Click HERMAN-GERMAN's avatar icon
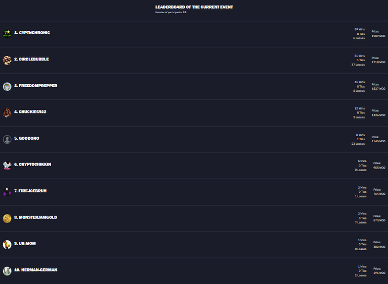This screenshot has height=284, width=388. (7, 271)
